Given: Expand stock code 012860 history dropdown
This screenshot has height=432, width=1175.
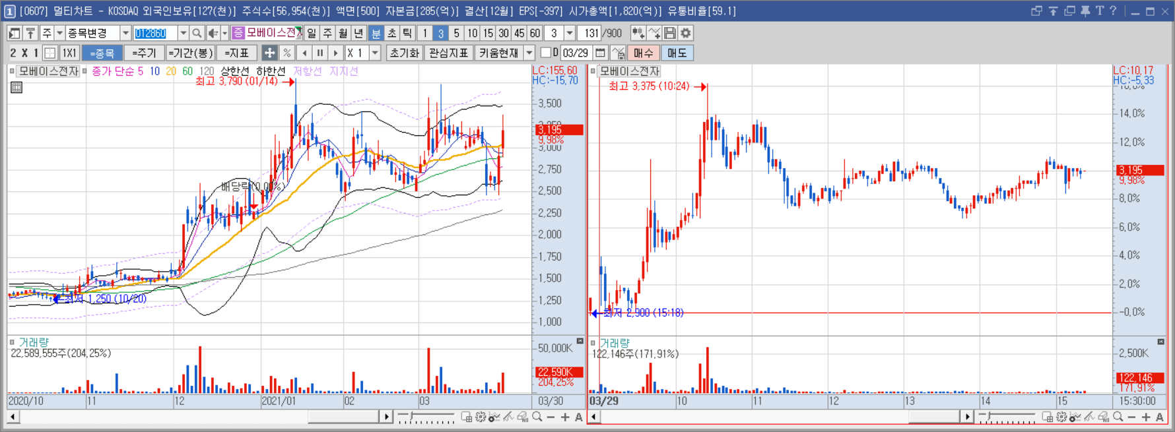Looking at the screenshot, I should [x=184, y=33].
